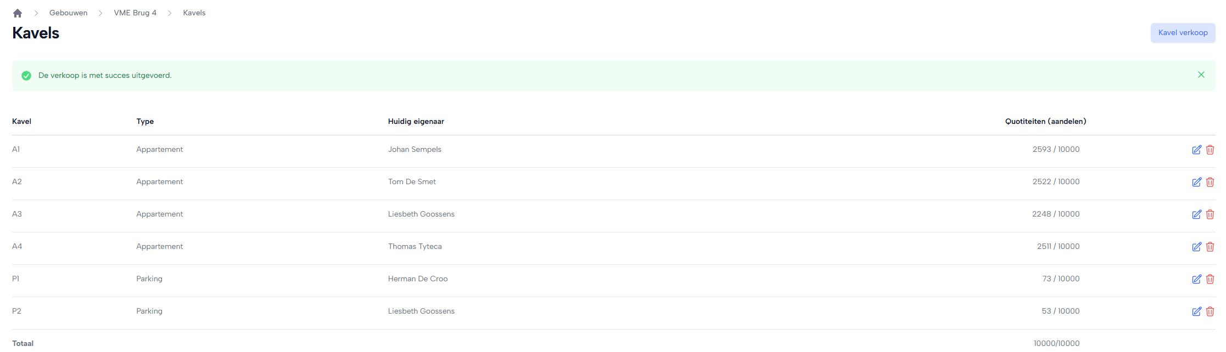
Task: Edit parking P2 entry
Action: pos(1196,311)
